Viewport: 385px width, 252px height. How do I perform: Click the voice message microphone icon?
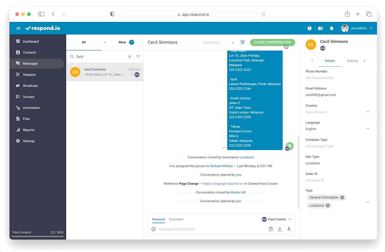click(x=289, y=229)
